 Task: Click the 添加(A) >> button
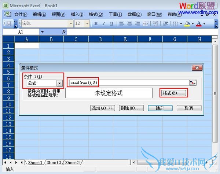coord(102,108)
